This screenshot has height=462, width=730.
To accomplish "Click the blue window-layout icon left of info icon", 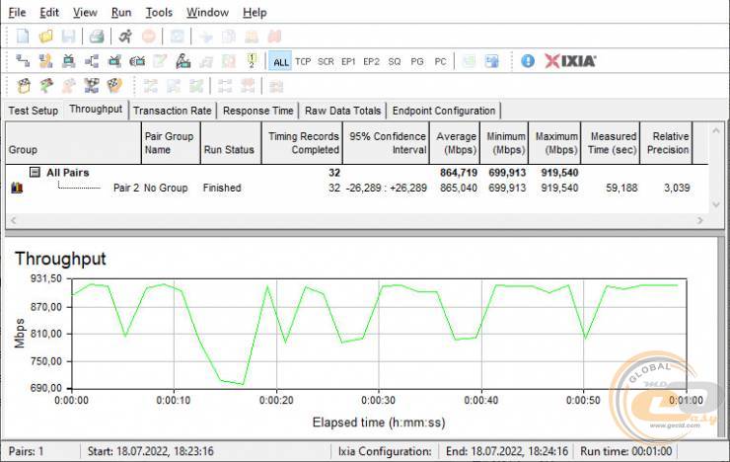I will (x=491, y=61).
